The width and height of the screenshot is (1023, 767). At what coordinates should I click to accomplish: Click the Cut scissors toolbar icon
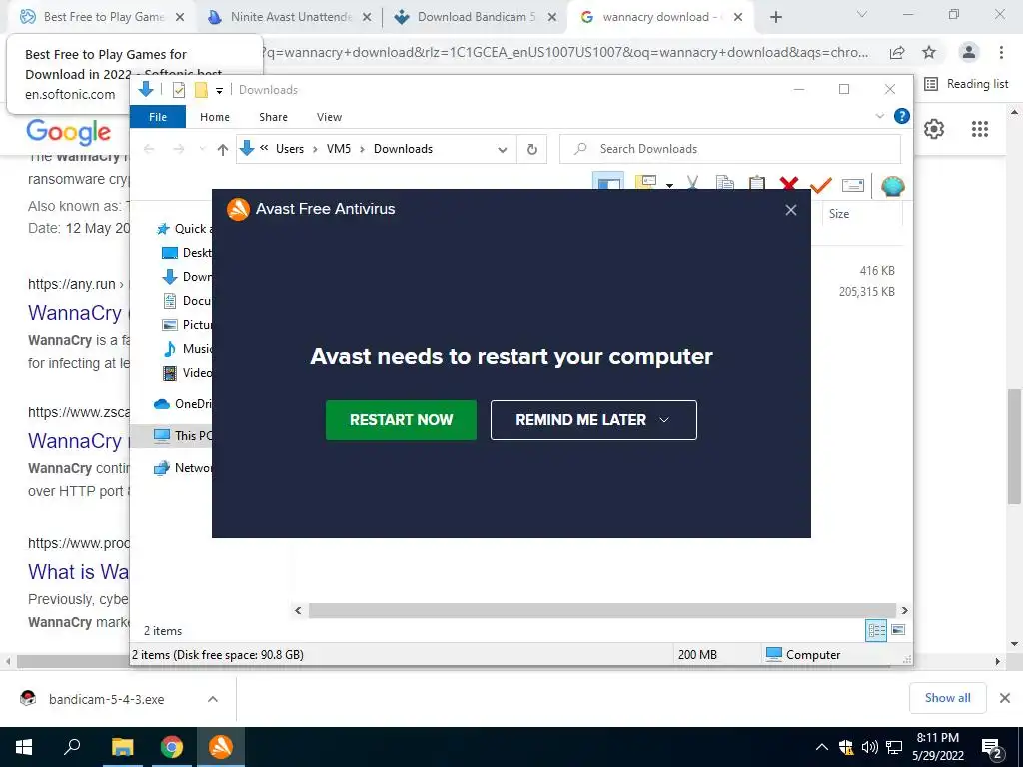692,184
